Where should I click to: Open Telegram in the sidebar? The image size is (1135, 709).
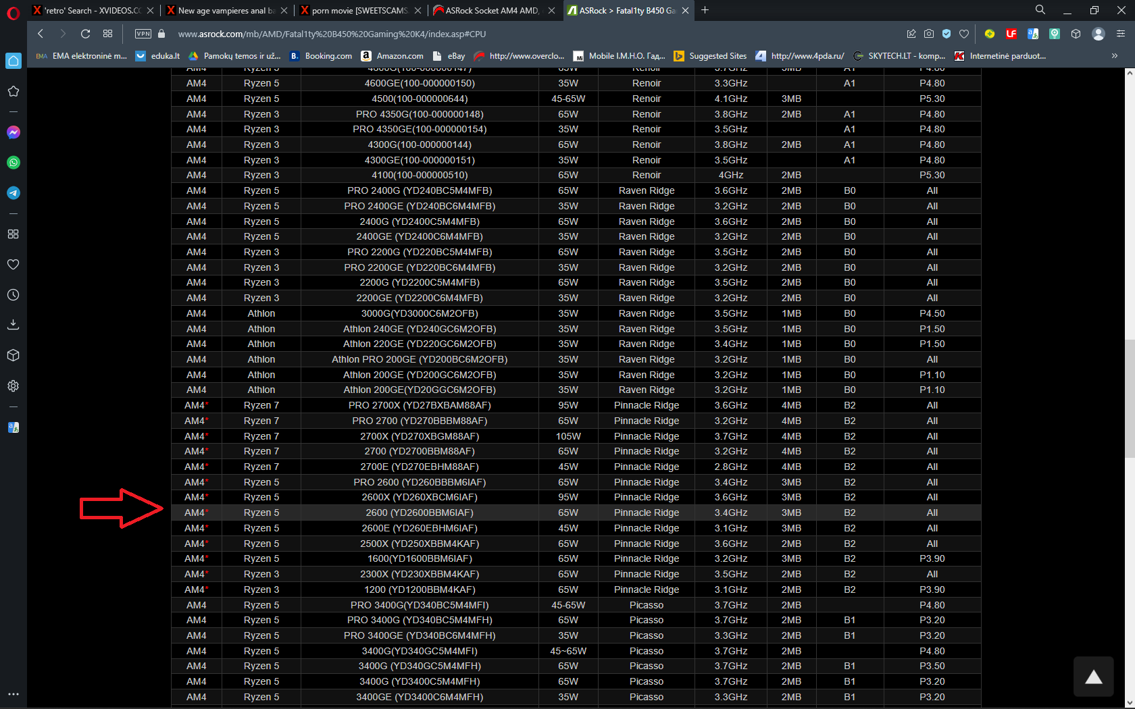(14, 193)
